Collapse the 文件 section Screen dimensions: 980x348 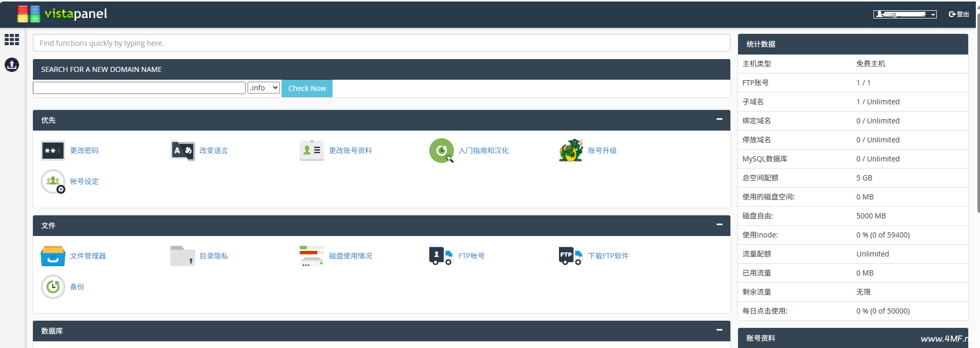(719, 225)
